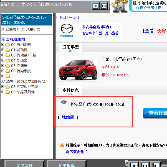Select the 03 传动系/车桥 folder label
The height and width of the screenshot is (167, 167).
24,55
